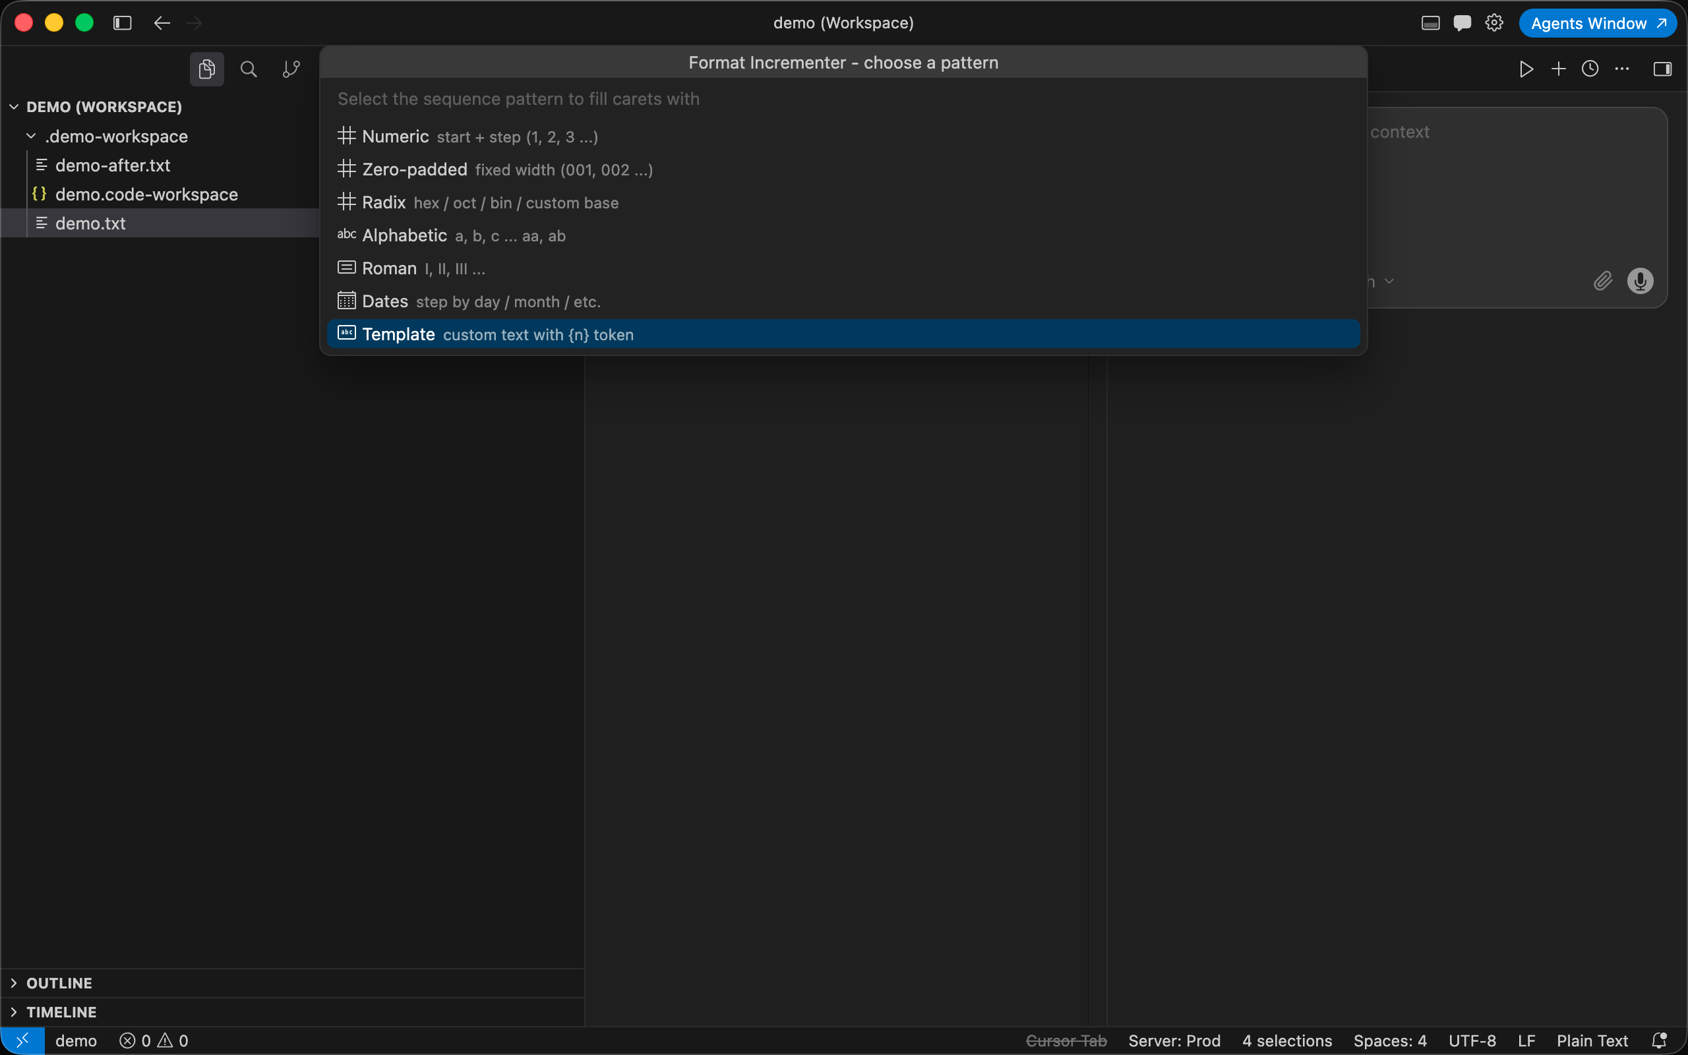This screenshot has width=1688, height=1055.
Task: Click the Server: Prod status item
Action: tap(1174, 1040)
